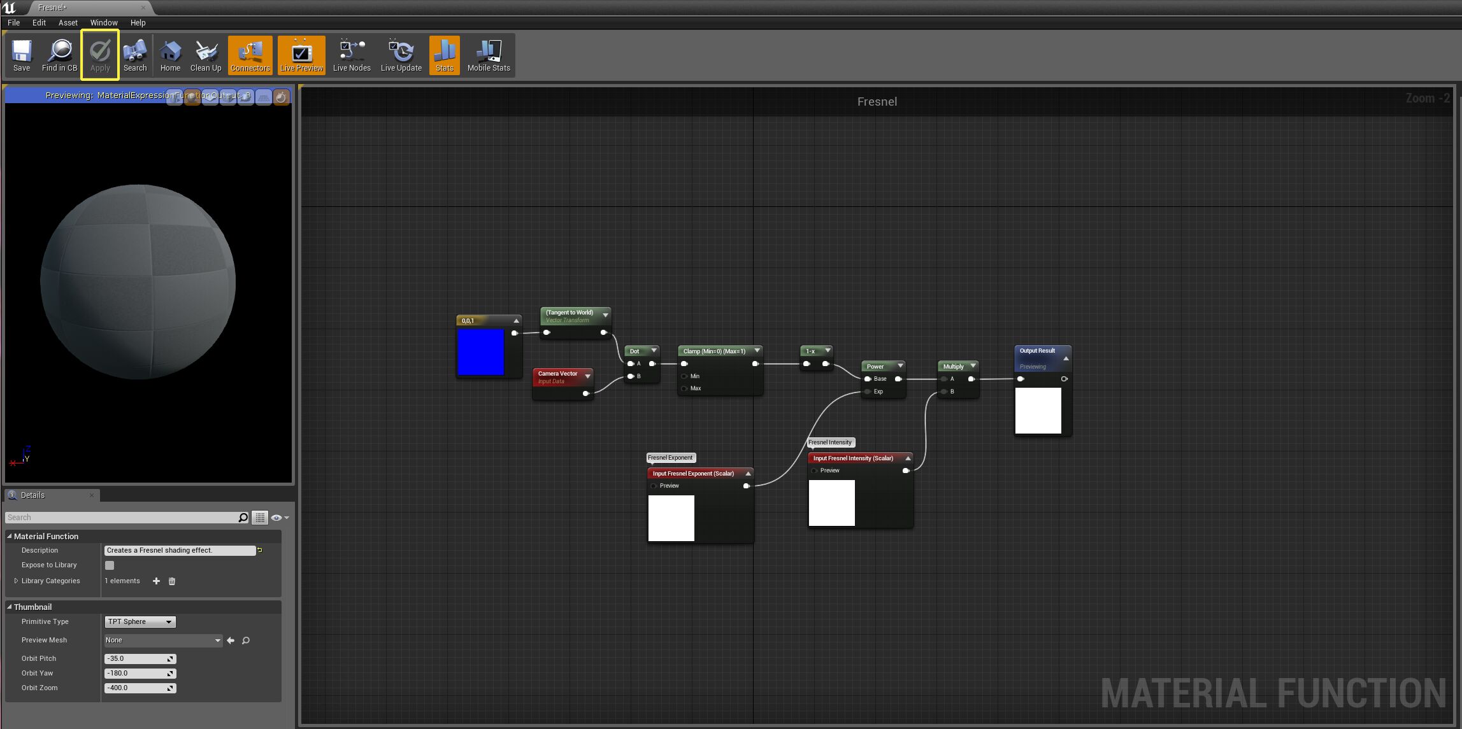The image size is (1462, 729).
Task: Run Clean Up on the material graph
Action: pyautogui.click(x=205, y=55)
